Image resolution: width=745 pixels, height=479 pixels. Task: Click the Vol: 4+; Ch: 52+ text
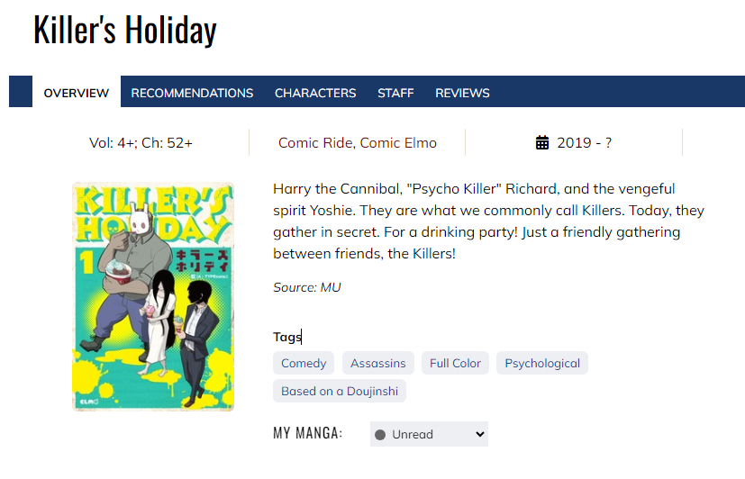tap(141, 142)
